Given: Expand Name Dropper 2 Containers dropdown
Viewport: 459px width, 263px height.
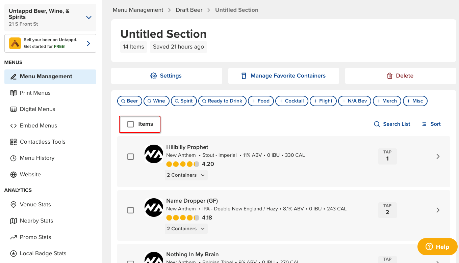Looking at the screenshot, I should point(186,229).
